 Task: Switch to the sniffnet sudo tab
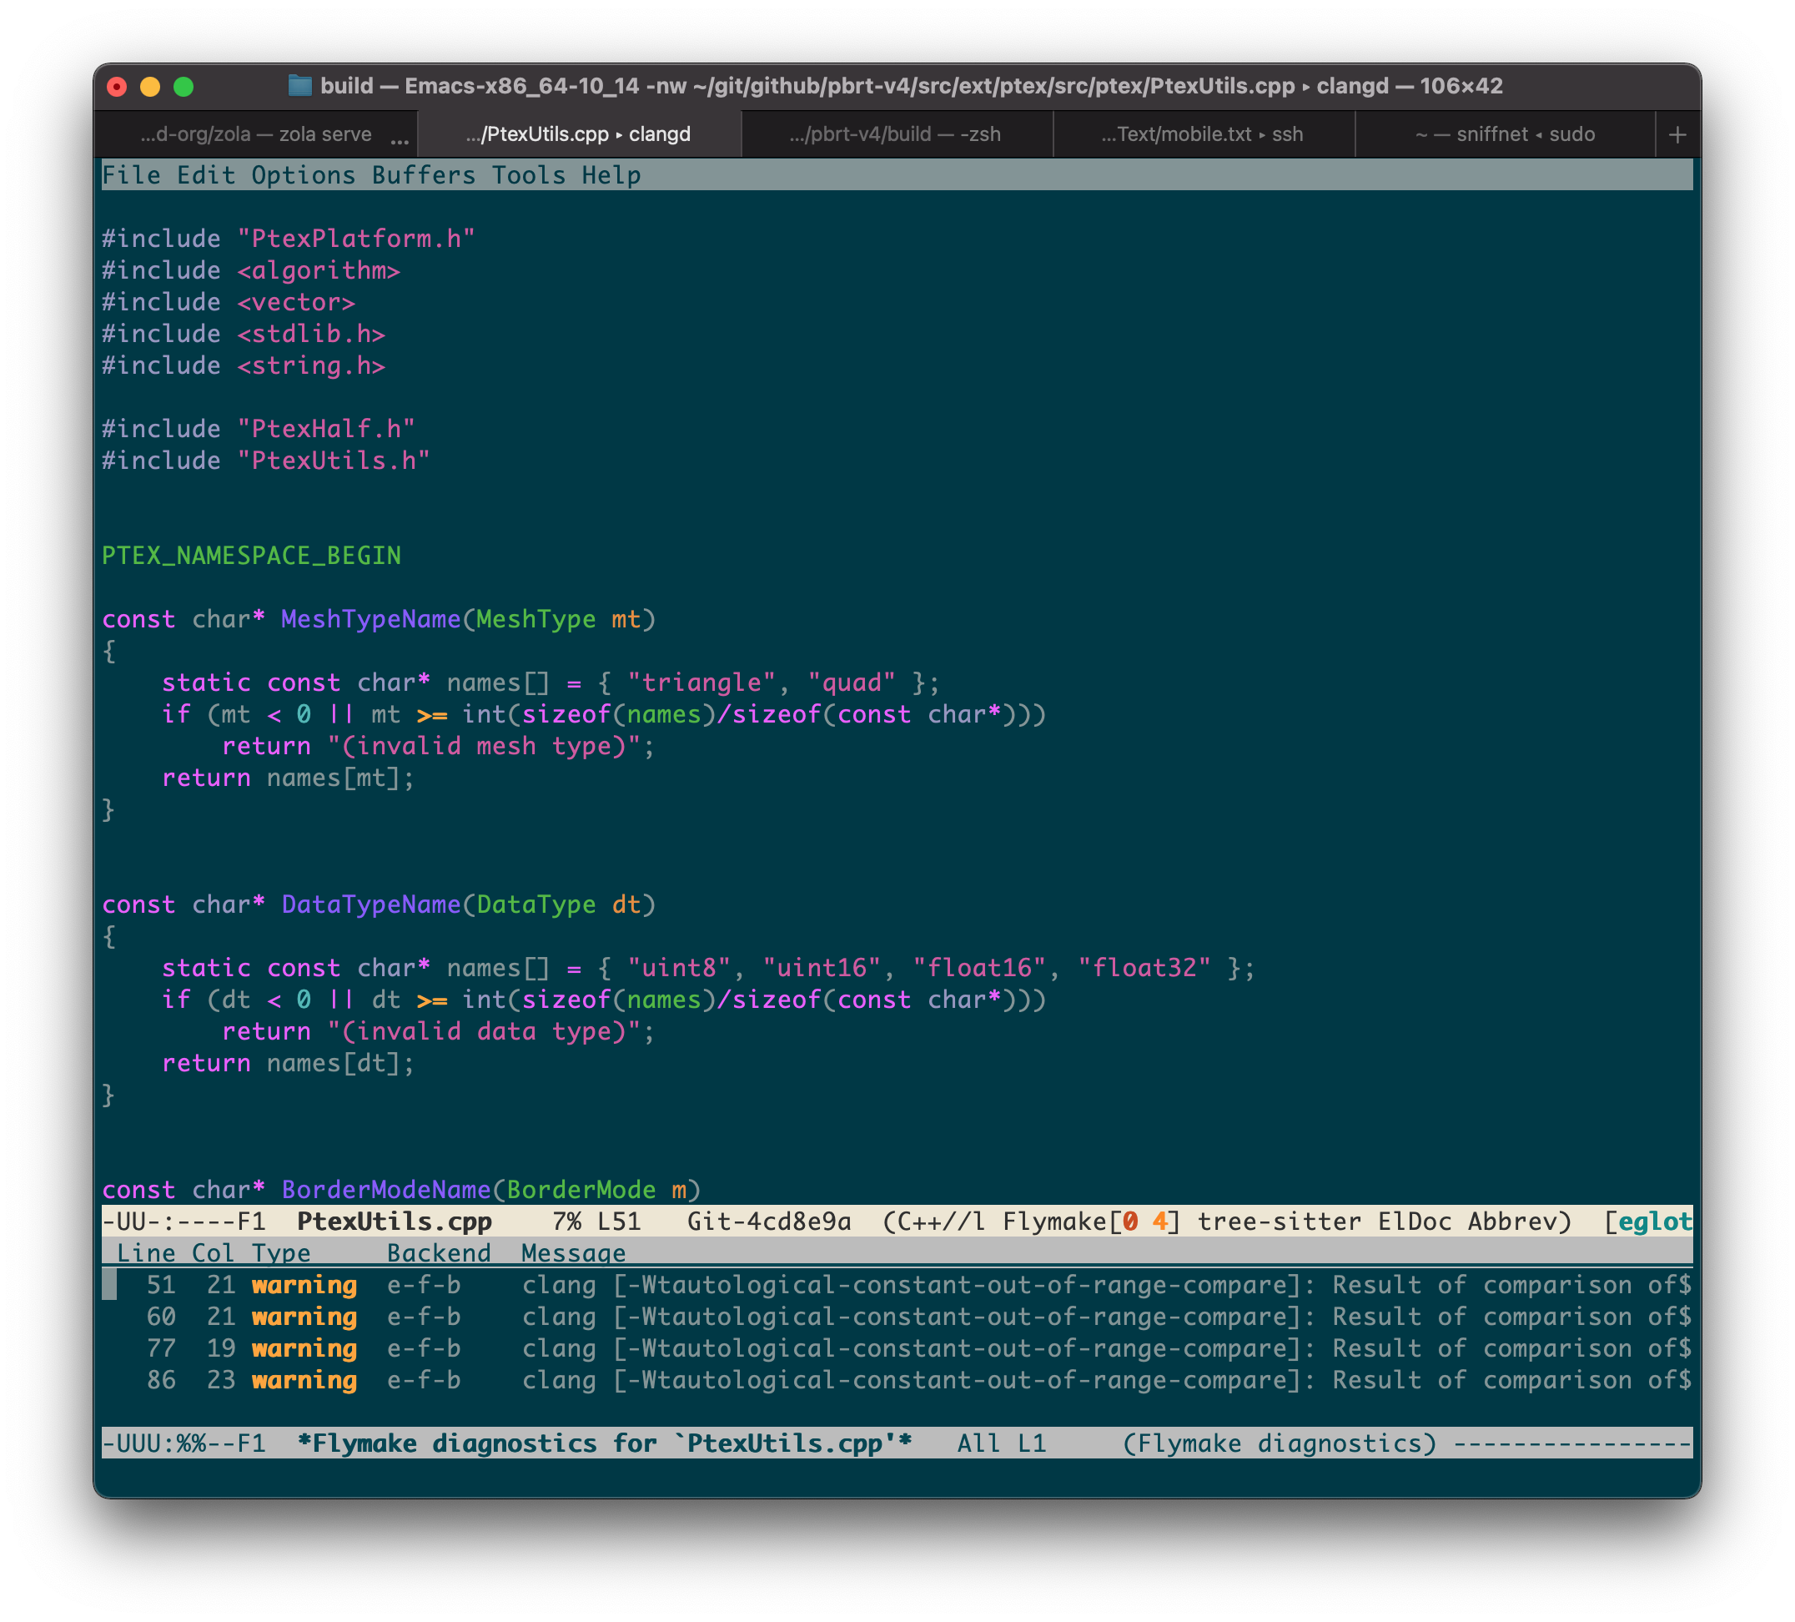(x=1505, y=134)
